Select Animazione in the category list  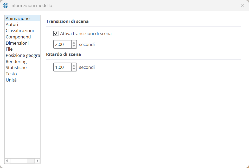[x=17, y=18]
